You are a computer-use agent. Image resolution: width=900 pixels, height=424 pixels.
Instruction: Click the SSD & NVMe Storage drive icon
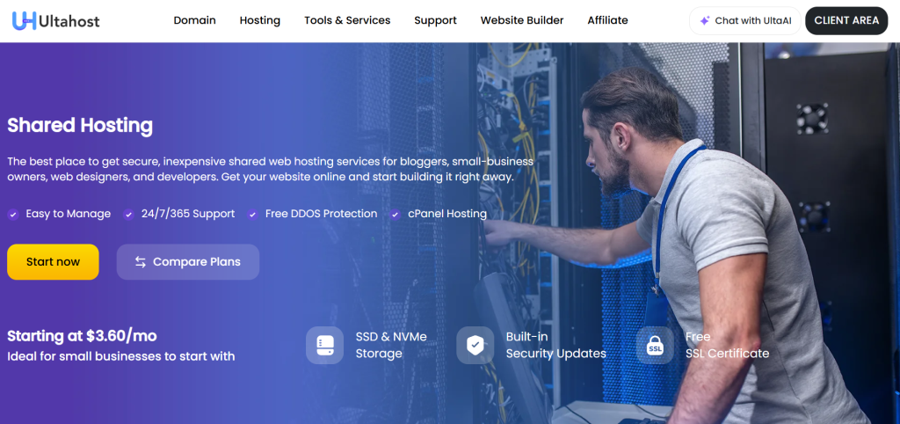(325, 346)
